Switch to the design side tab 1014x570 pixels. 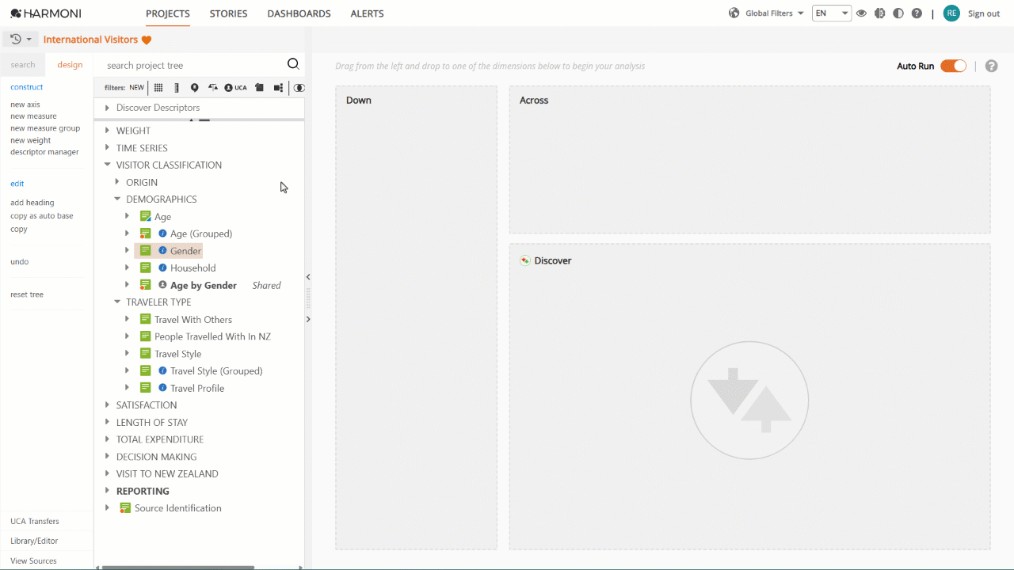[70, 65]
